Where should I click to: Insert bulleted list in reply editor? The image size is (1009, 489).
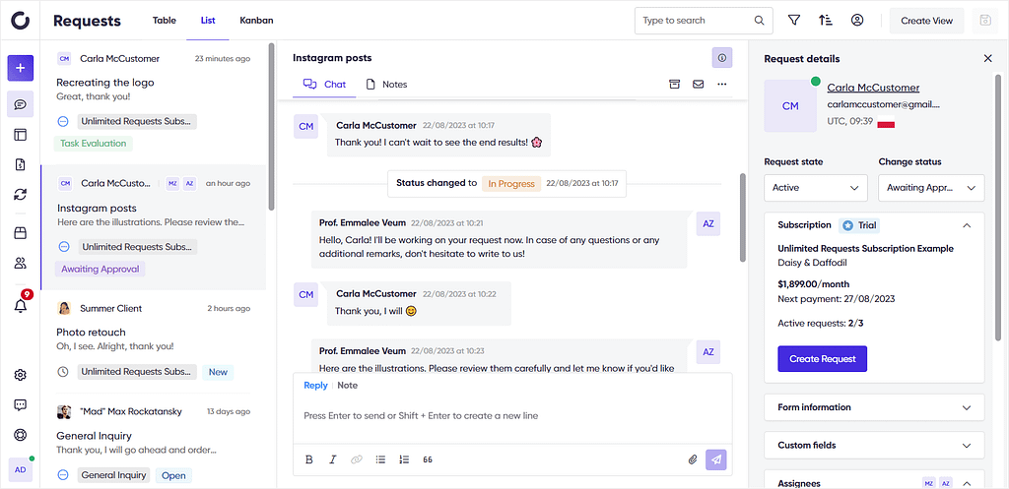click(380, 459)
